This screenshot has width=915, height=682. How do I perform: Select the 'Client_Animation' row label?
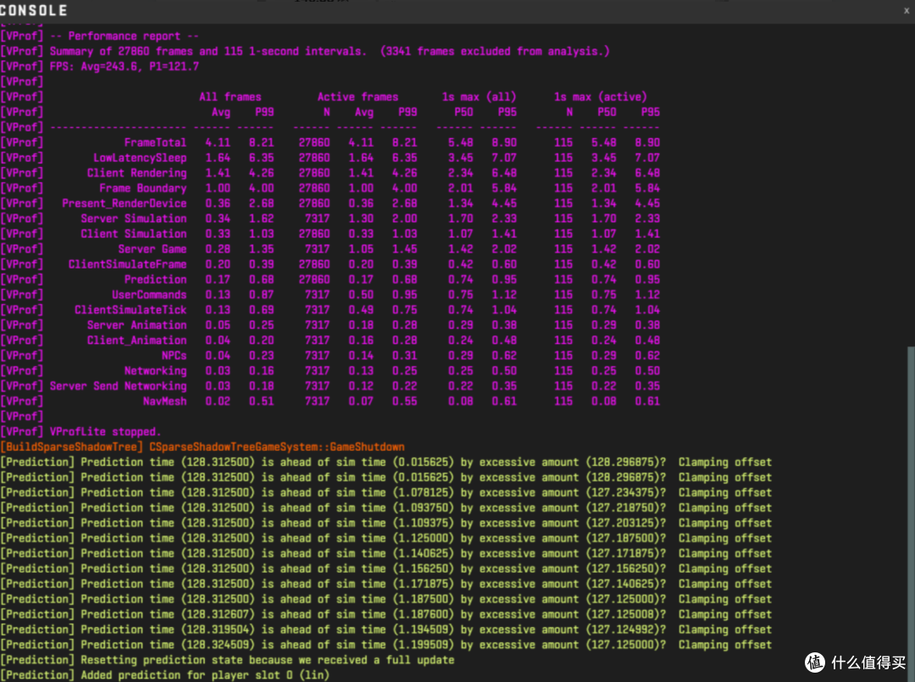[x=136, y=340]
